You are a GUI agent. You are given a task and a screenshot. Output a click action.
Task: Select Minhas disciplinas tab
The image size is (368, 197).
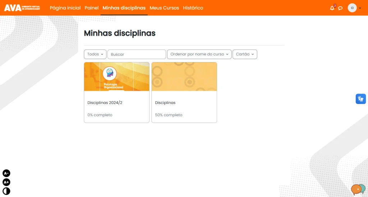[124, 8]
